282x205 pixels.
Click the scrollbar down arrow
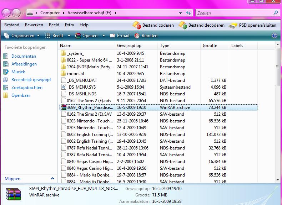[277, 180]
